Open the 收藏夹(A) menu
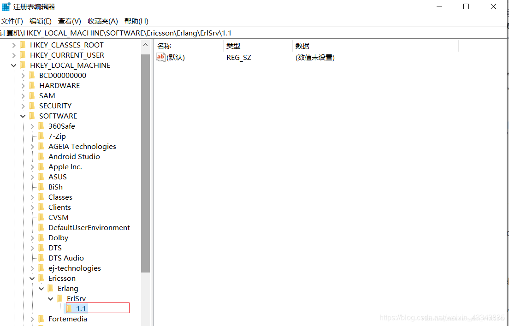 click(102, 21)
